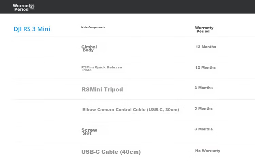The width and height of the screenshot is (255, 167).
Task: Click the Warranty Period column header
Action: point(204,29)
